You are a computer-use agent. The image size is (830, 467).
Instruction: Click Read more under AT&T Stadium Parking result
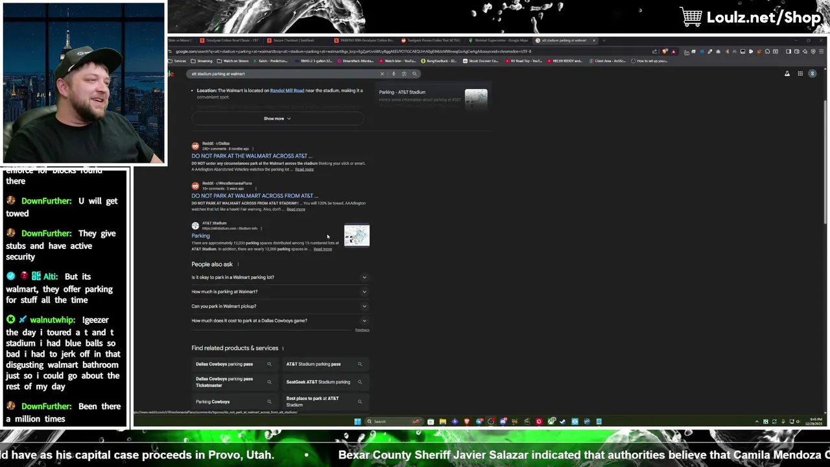click(x=322, y=249)
